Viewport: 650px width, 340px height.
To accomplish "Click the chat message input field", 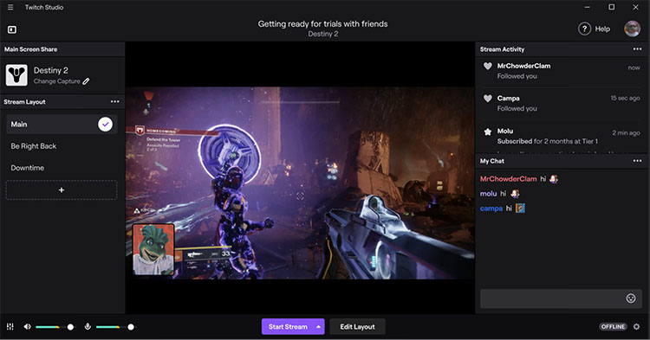I will (x=561, y=298).
